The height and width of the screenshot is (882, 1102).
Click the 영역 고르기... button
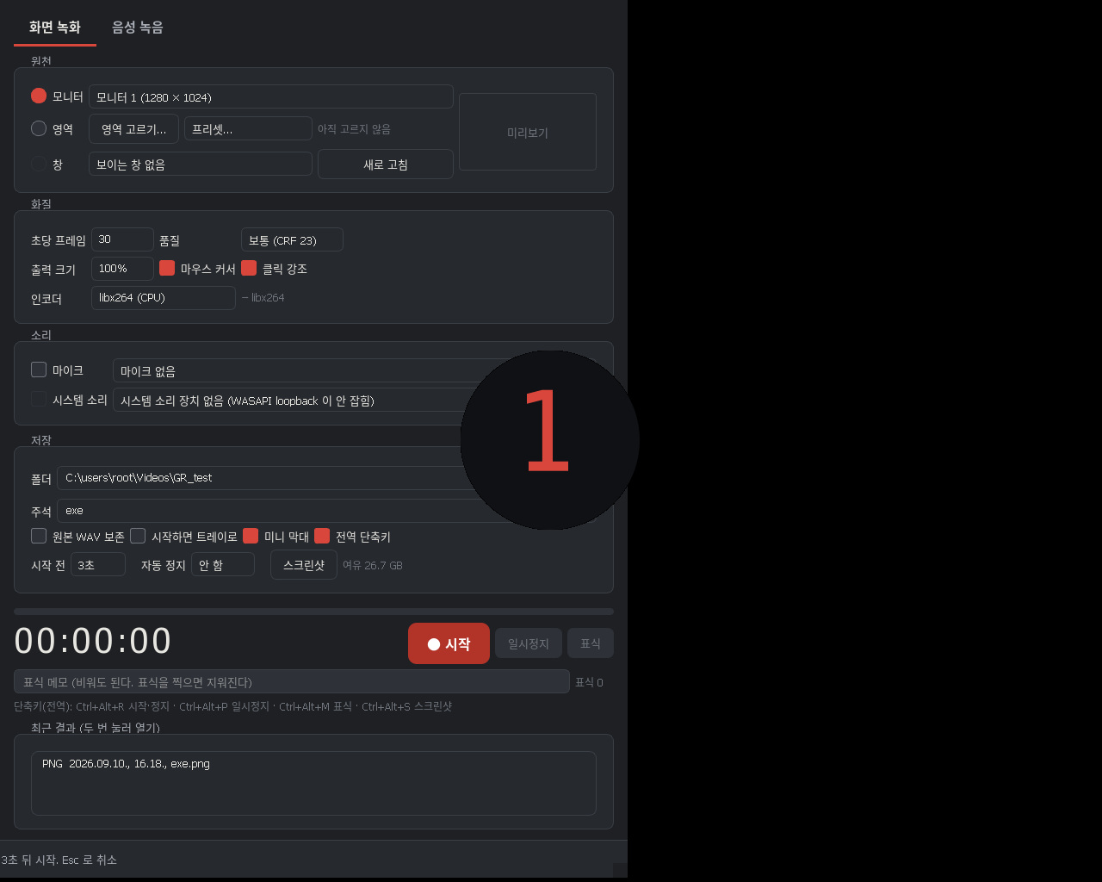coord(133,129)
